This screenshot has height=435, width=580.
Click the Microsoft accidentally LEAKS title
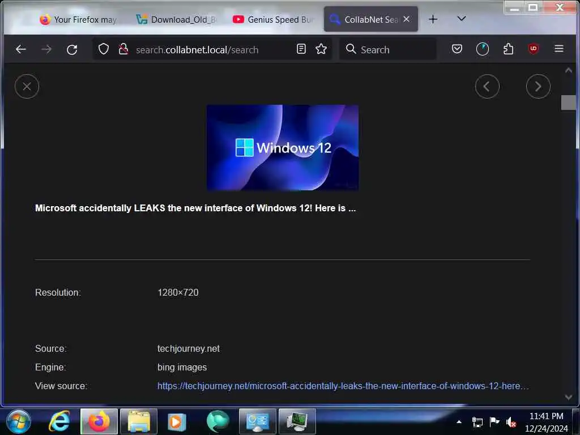point(195,208)
